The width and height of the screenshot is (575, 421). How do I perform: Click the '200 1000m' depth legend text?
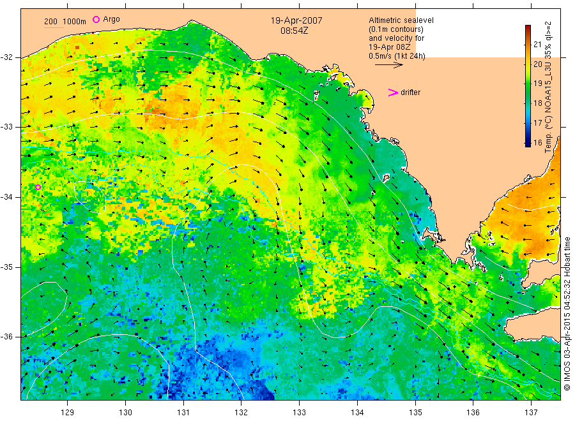tap(65, 22)
